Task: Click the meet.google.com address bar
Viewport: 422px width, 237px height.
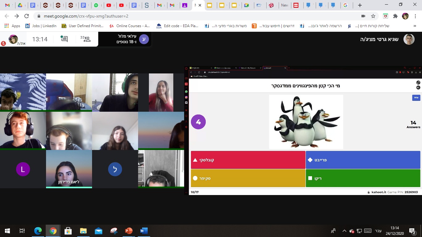Action: pos(198,16)
